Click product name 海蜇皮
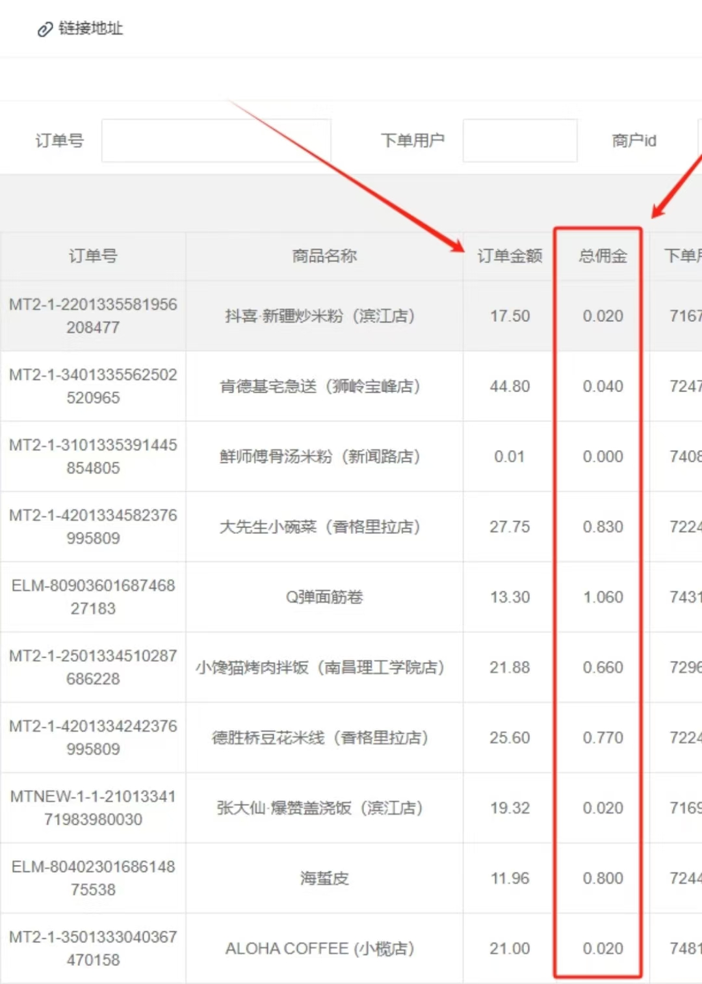Image resolution: width=702 pixels, height=984 pixels. [x=324, y=878]
